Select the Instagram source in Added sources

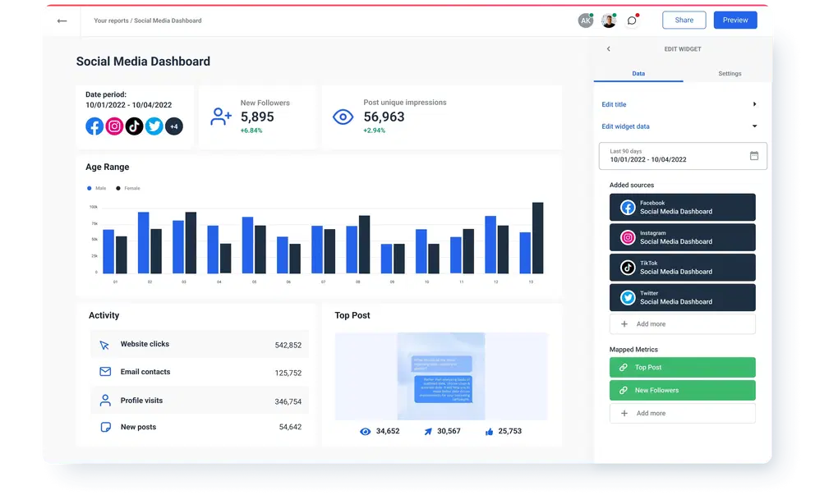(x=682, y=236)
